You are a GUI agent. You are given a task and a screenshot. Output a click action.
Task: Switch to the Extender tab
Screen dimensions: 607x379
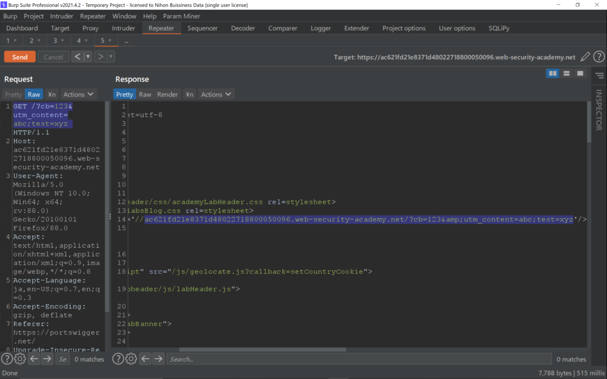(357, 28)
